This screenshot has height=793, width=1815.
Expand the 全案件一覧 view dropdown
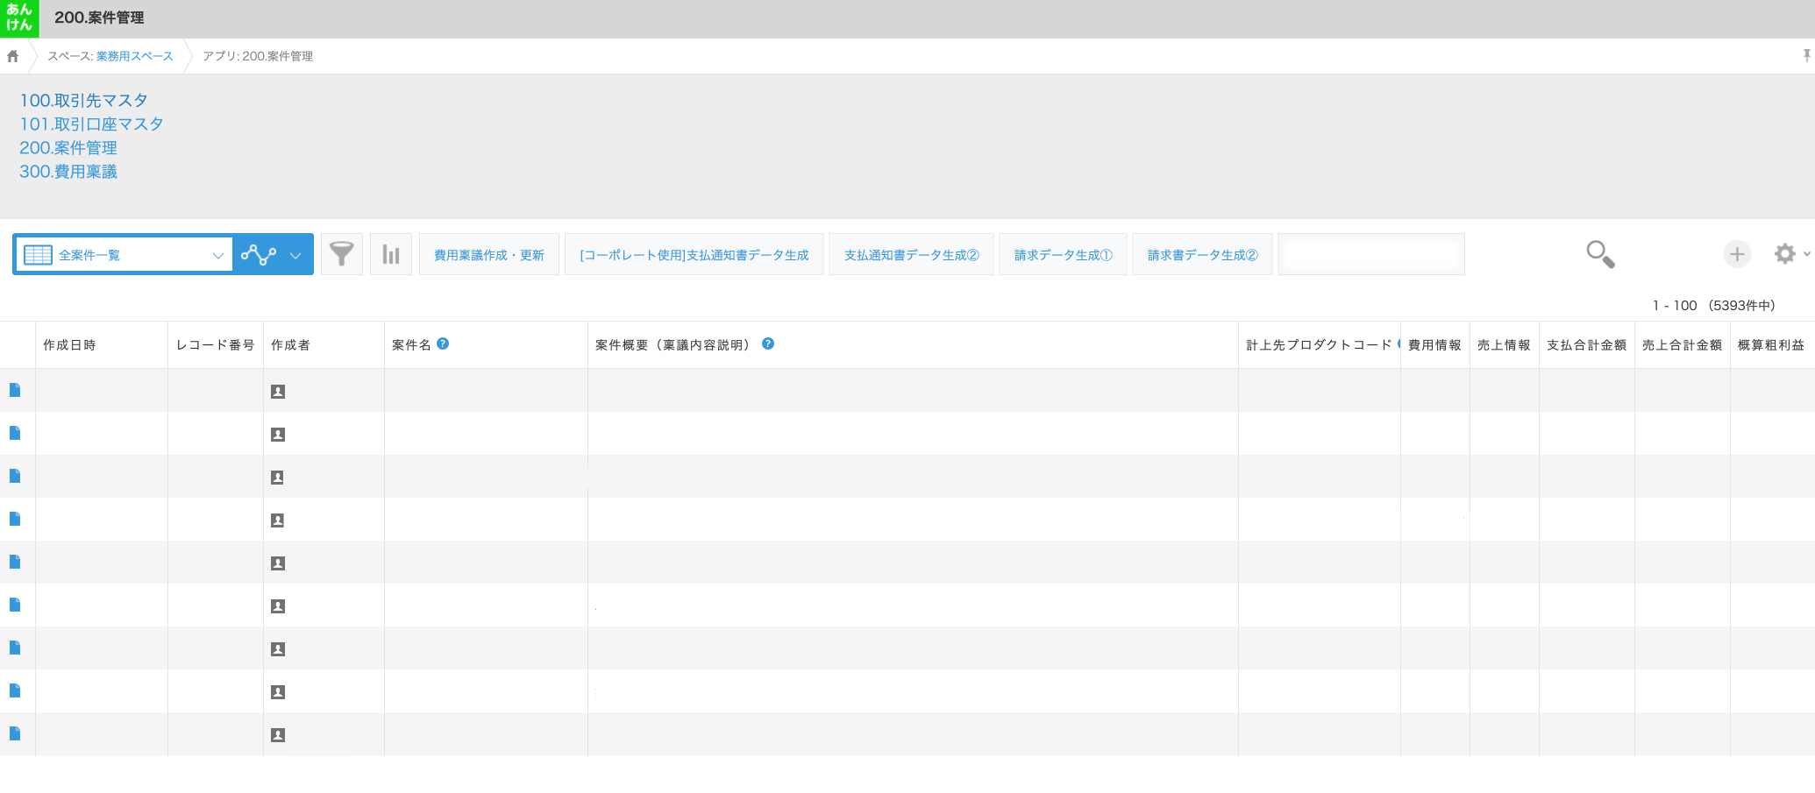[x=217, y=255]
